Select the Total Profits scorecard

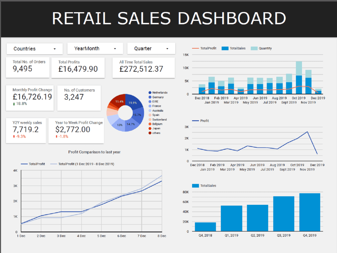(x=78, y=67)
